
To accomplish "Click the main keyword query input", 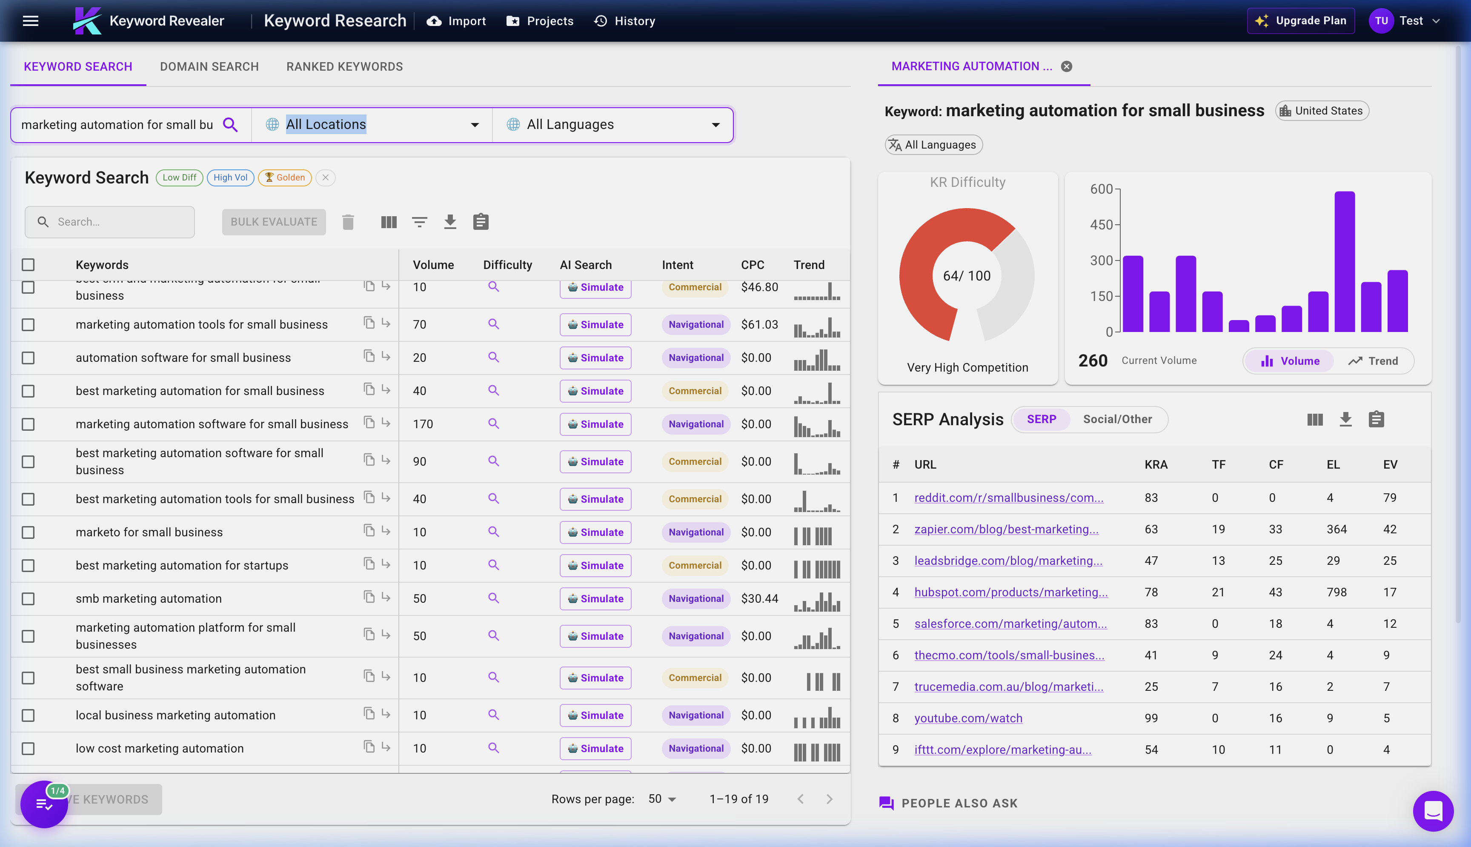I will pos(117,124).
